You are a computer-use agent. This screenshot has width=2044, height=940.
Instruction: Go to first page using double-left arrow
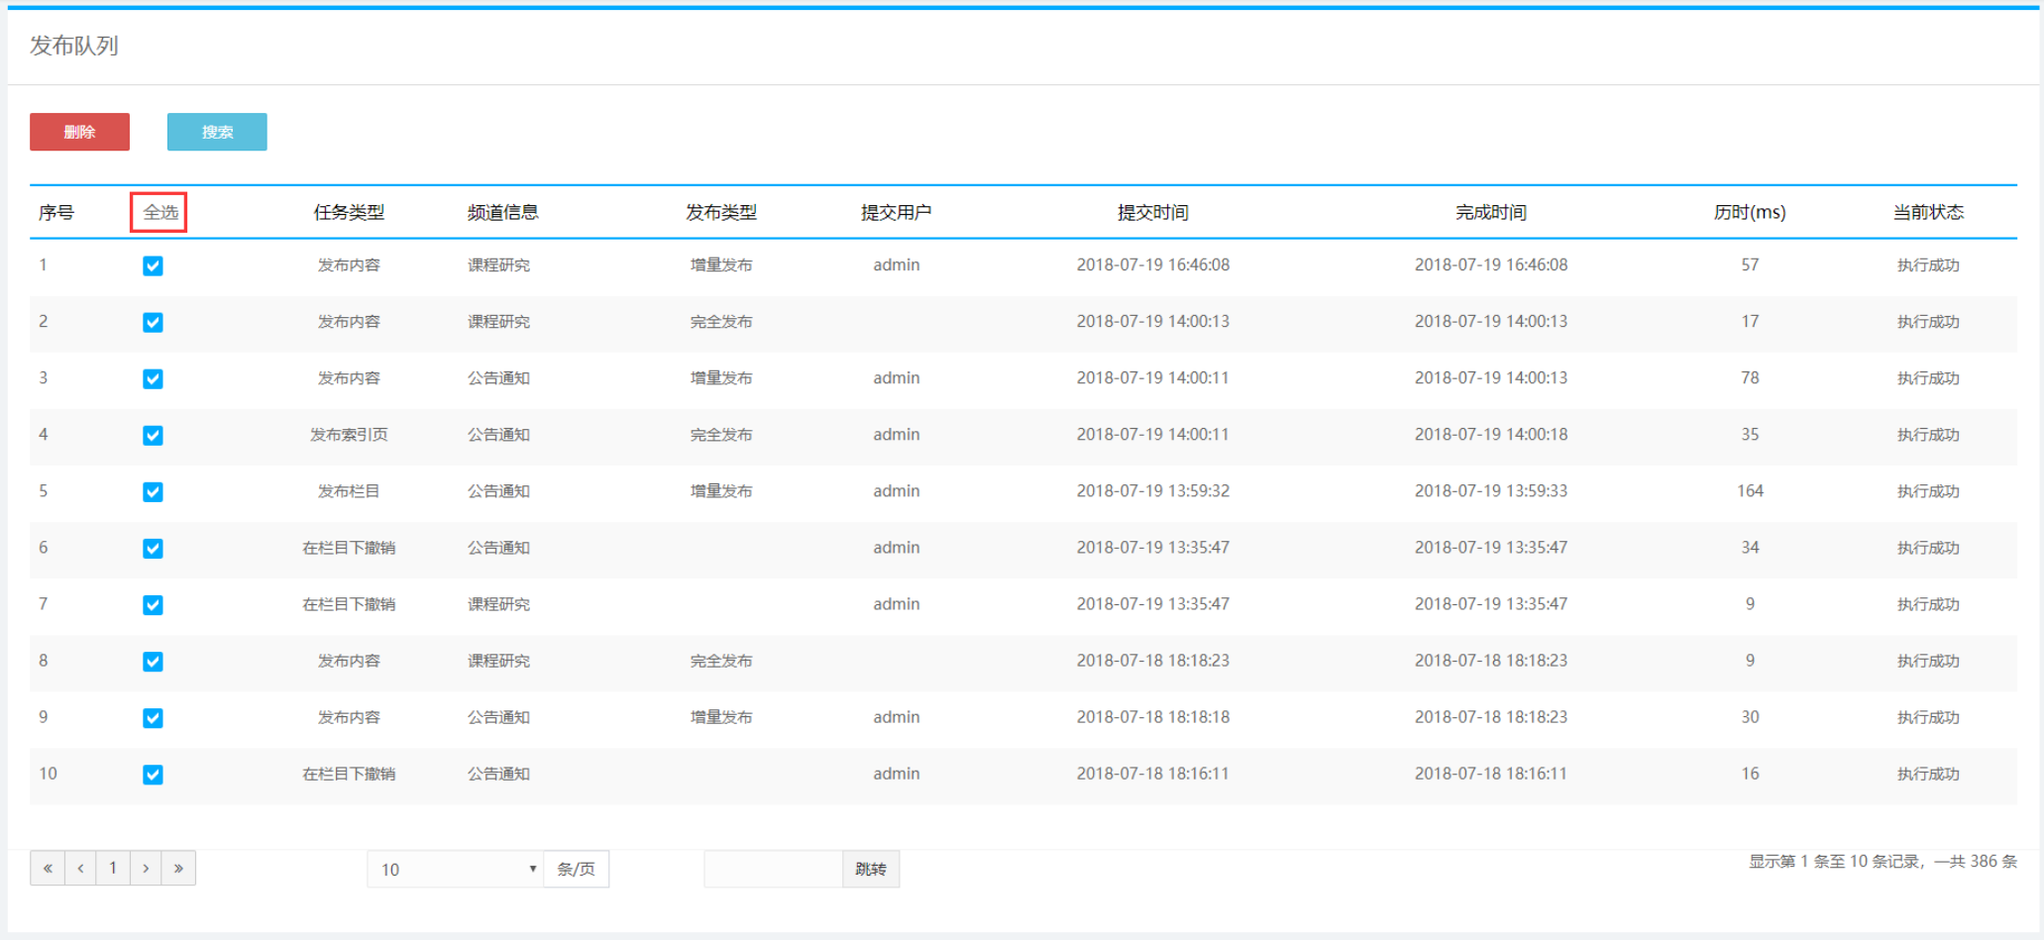point(48,869)
